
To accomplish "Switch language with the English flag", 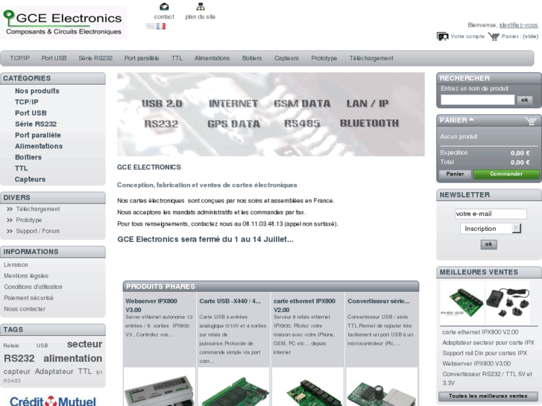I will (151, 26).
